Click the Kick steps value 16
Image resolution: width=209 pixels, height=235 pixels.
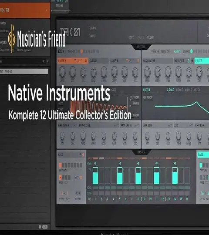coord(61,193)
